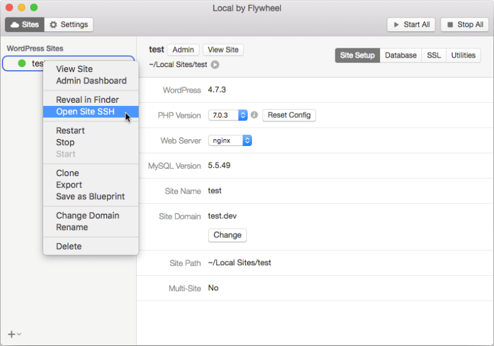494x346 pixels.
Task: Click the Stop All button
Action: pyautogui.click(x=465, y=24)
